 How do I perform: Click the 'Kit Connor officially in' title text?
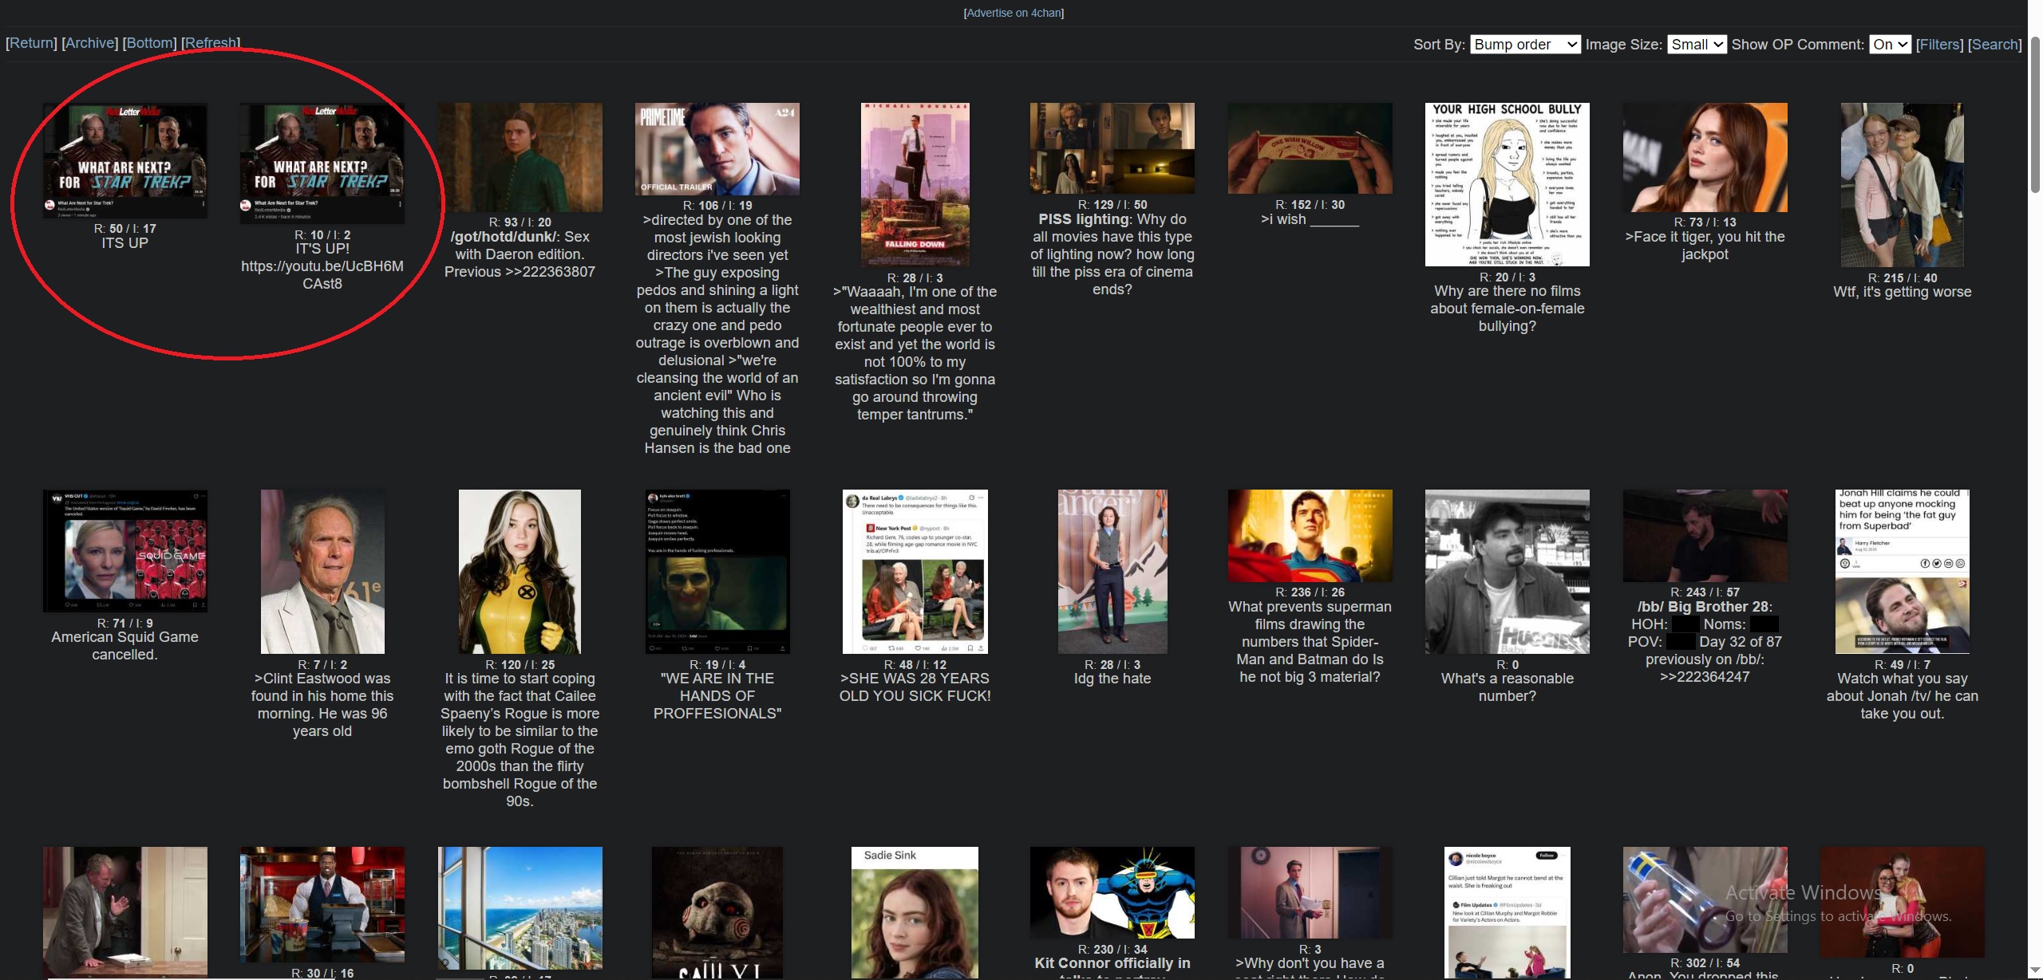(1112, 963)
